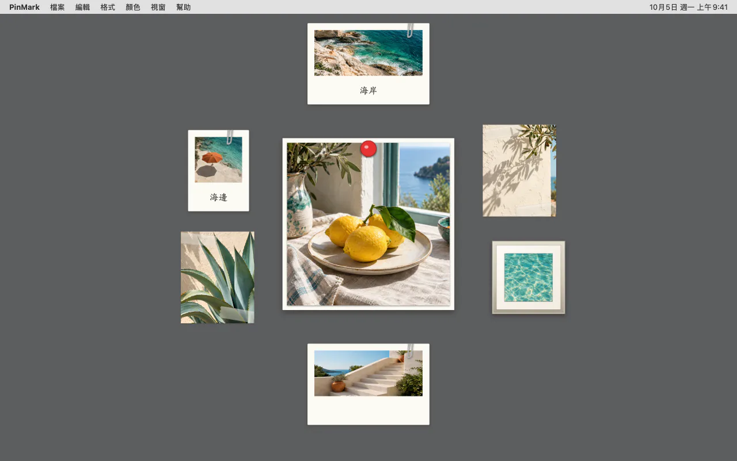The height and width of the screenshot is (461, 737).
Task: Click the paperclip on the staircase card
Action: 410,351
